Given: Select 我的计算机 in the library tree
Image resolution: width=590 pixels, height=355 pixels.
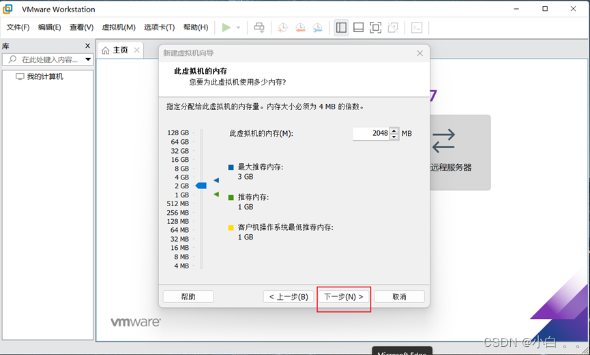Looking at the screenshot, I should pos(45,76).
